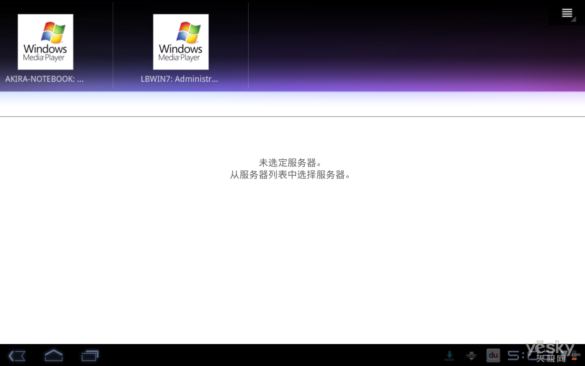Viewport: 585px width, 366px height.
Task: Open the overflow menu icon
Action: 567,13
